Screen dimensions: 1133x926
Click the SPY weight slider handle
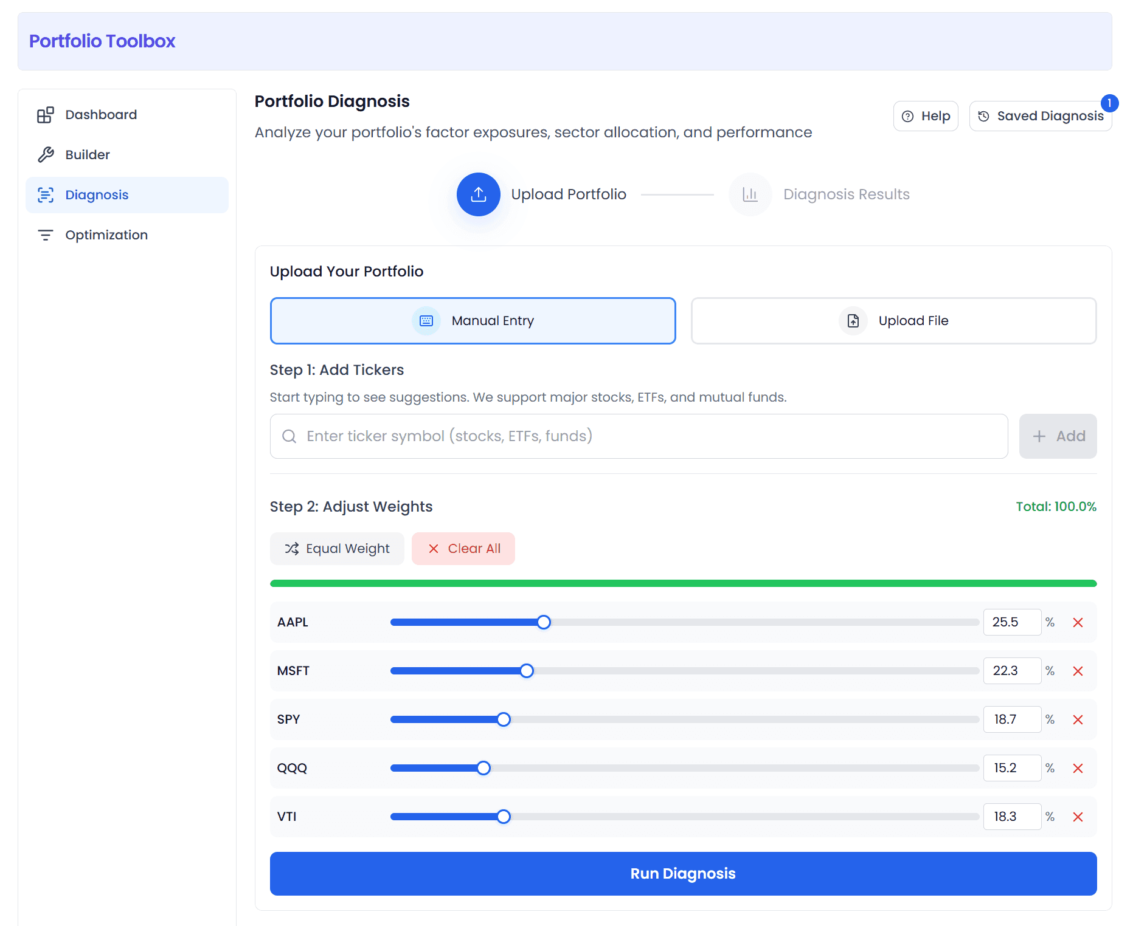[x=504, y=719]
